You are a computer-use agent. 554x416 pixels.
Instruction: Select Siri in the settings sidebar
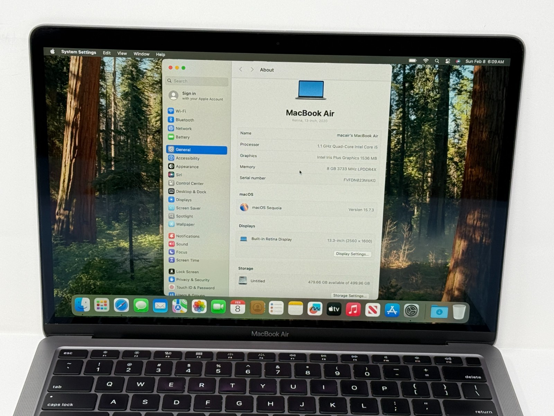(x=197, y=175)
